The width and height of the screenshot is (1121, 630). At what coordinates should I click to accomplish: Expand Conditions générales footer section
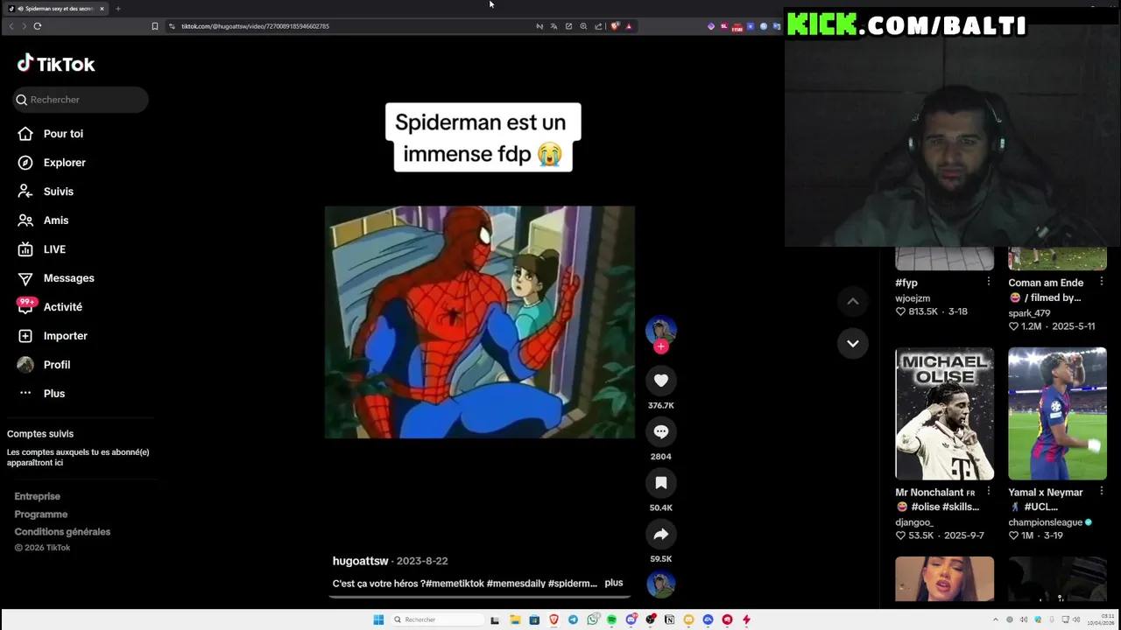coord(62,532)
